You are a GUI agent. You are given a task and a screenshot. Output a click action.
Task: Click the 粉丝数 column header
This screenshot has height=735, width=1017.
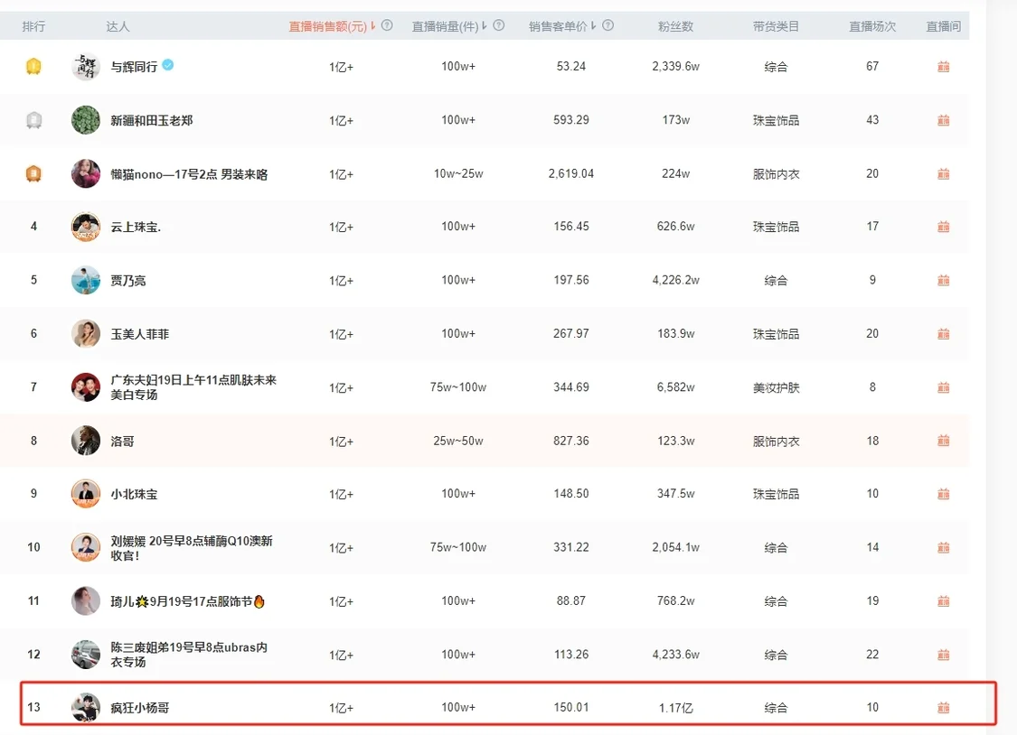(675, 26)
